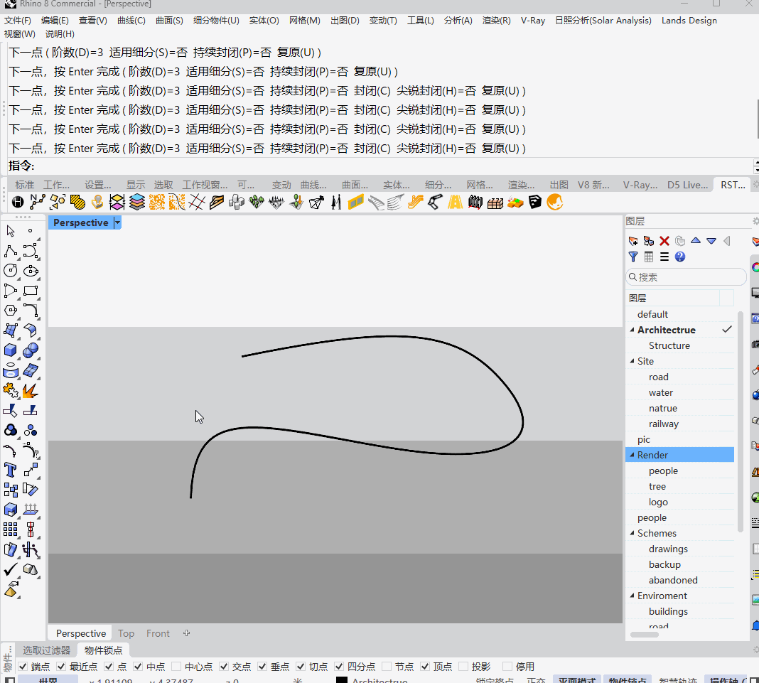
Task: Click the polygon tool in left toolbar
Action: tap(11, 311)
